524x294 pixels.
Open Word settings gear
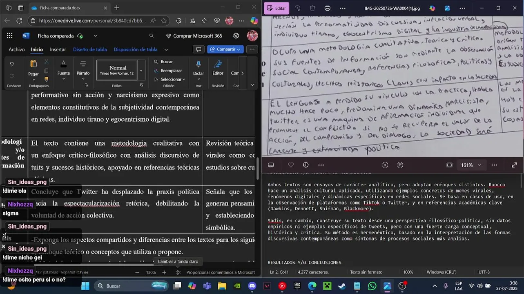(x=236, y=36)
